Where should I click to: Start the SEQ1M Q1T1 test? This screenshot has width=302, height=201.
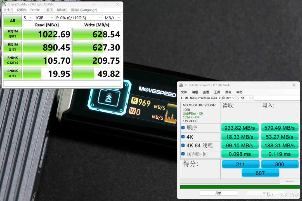coord(13,47)
